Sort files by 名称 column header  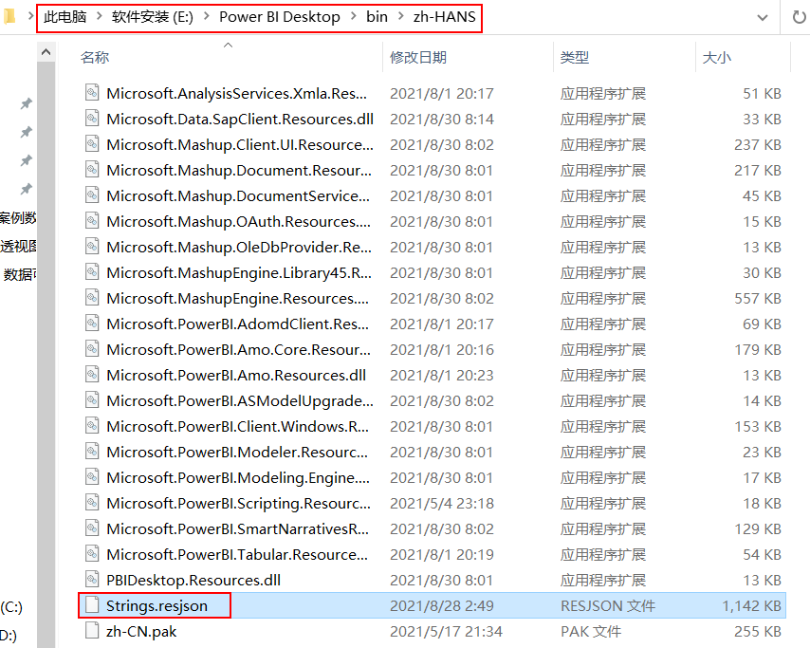pyautogui.click(x=95, y=57)
